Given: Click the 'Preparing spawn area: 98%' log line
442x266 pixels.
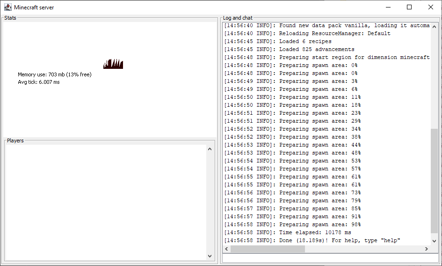Looking at the screenshot, I should point(293,224).
